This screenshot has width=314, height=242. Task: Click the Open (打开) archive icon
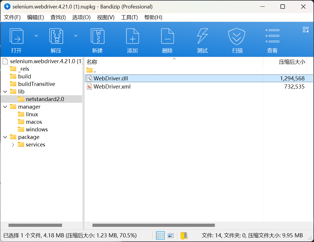(16, 36)
